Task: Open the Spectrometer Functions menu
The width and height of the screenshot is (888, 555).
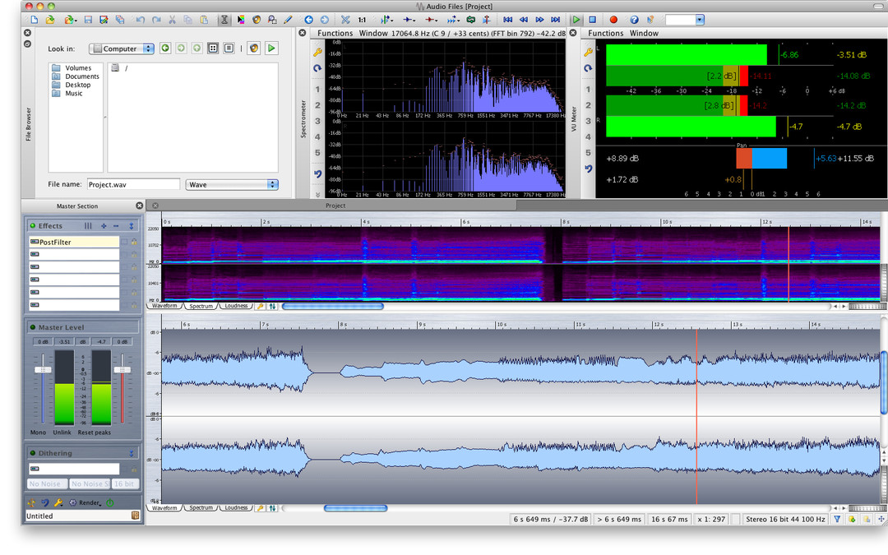Action: 335,34
